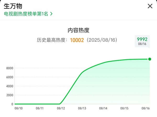Click the 08/12 x-axis date label
The height and width of the screenshot is (117, 157).
61,108
